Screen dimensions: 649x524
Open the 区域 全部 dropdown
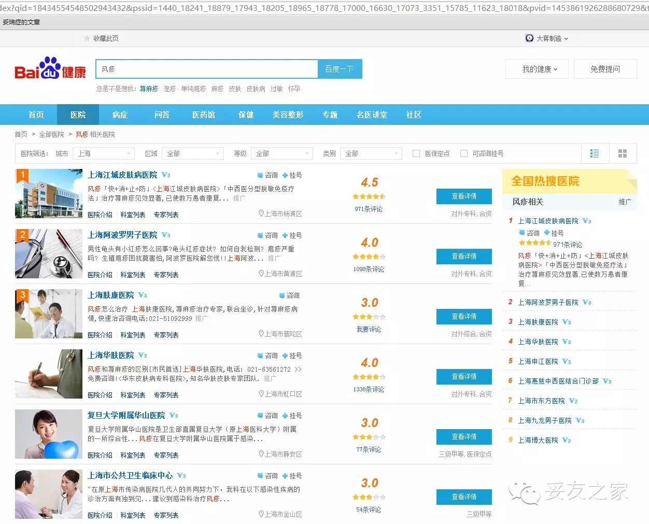click(193, 153)
